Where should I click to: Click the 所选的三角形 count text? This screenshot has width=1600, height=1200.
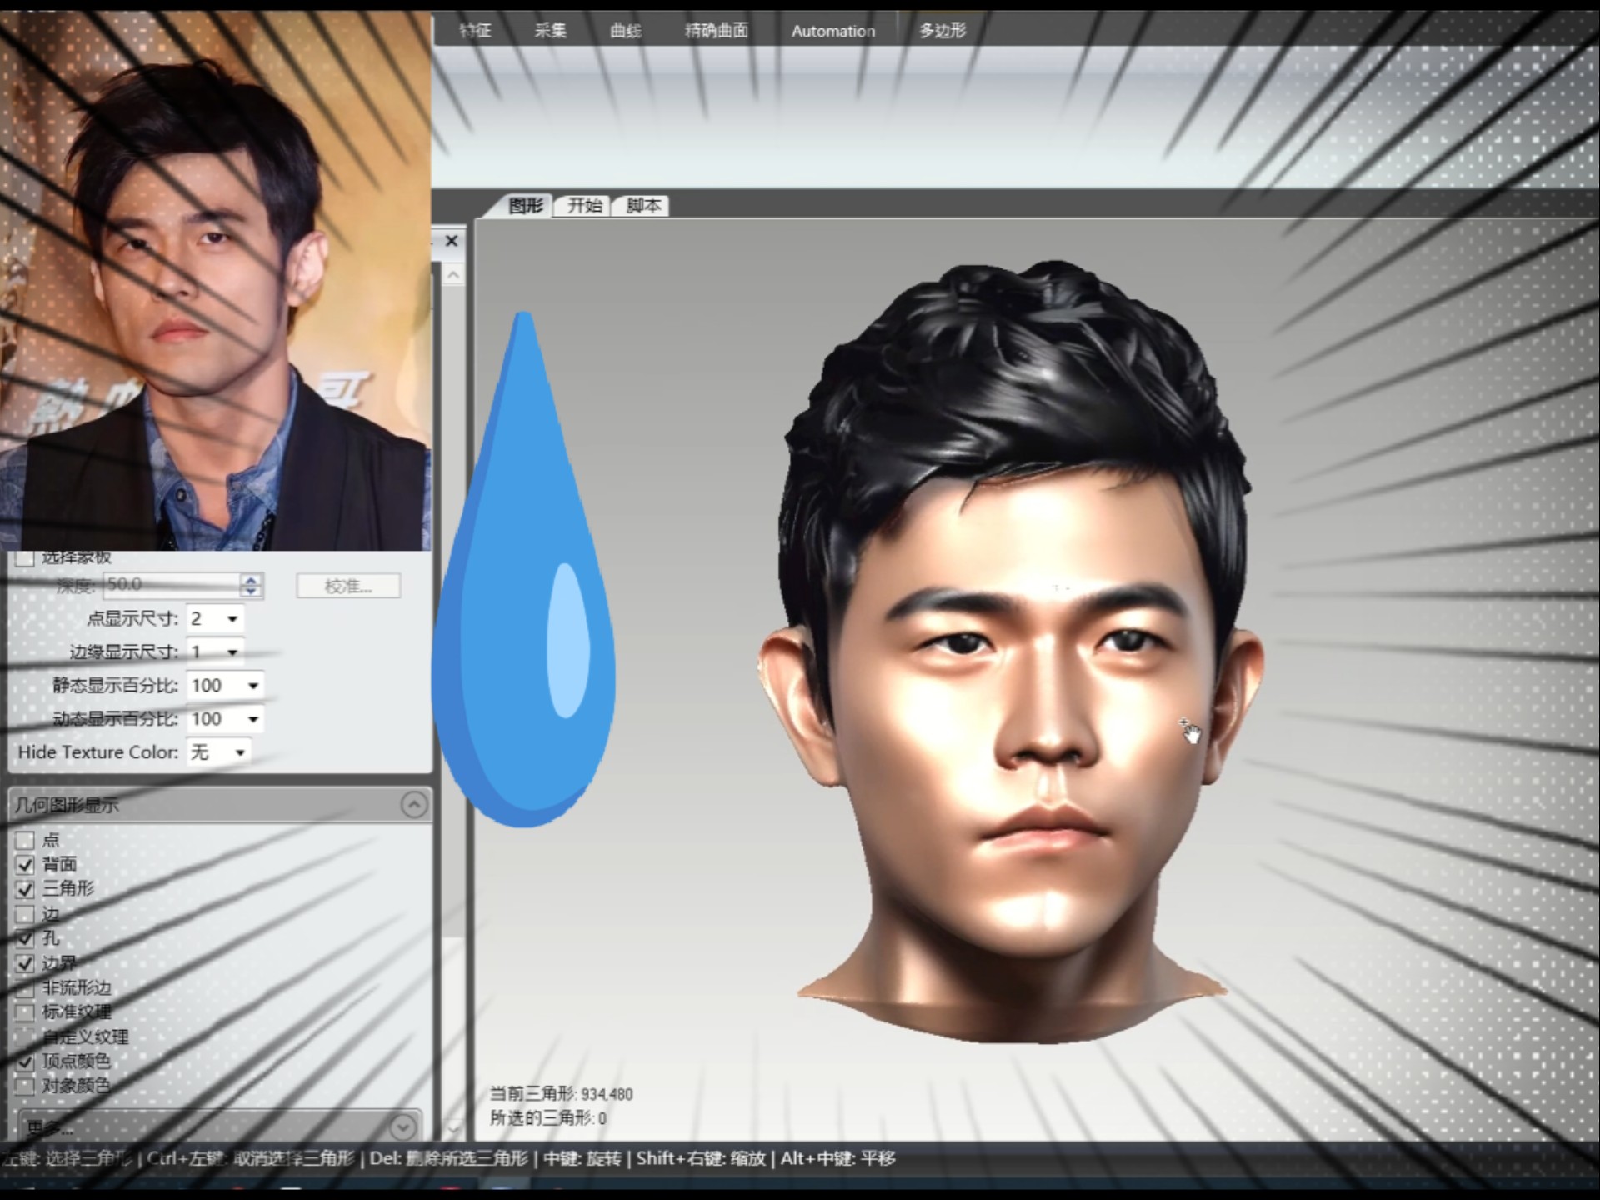pos(548,1117)
